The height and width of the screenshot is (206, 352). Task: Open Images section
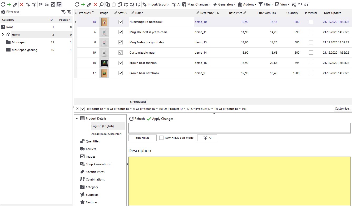click(x=91, y=157)
